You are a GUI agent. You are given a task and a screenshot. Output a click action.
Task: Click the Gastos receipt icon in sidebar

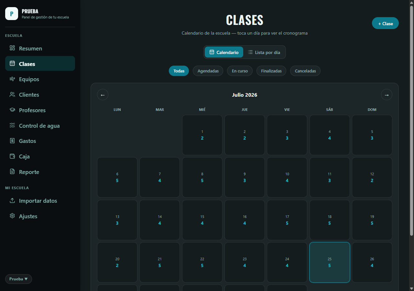pos(12,141)
